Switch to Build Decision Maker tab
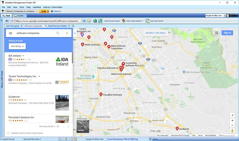 [57, 26]
